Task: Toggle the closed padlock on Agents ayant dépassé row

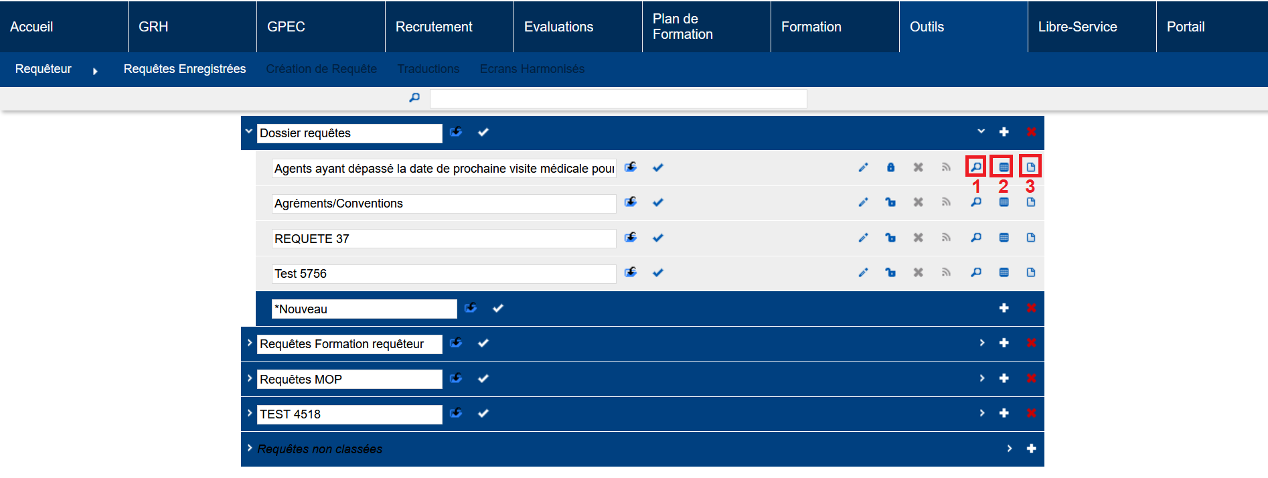Action: click(x=890, y=167)
